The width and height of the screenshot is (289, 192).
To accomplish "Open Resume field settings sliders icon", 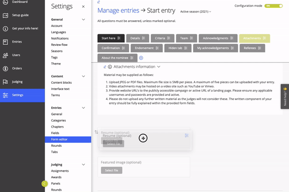I will (x=186, y=136).
